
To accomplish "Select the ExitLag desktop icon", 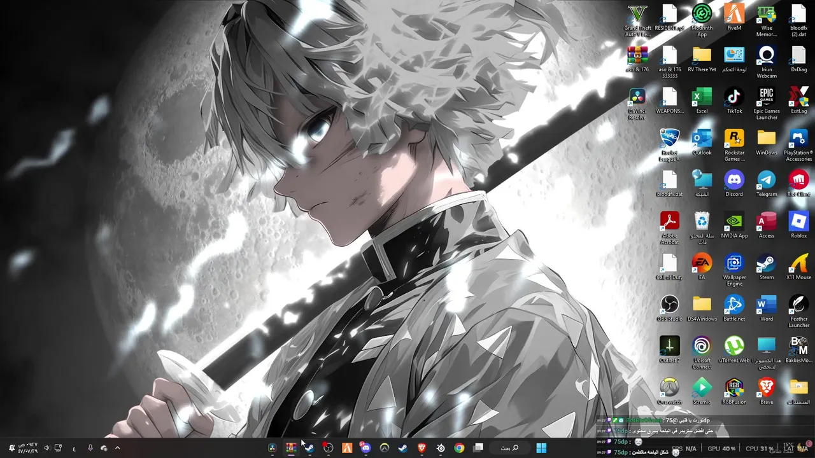I will click(798, 101).
